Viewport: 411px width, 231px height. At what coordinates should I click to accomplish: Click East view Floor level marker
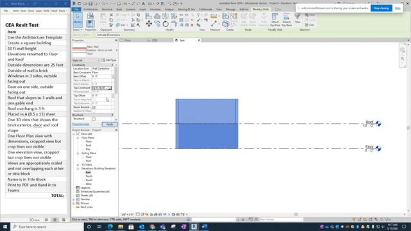point(378,148)
